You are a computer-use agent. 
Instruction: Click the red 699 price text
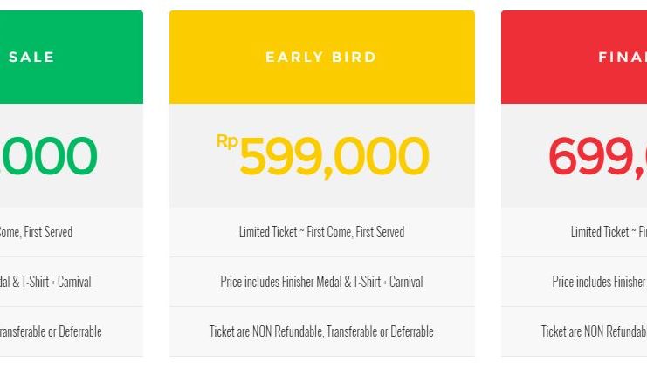(597, 157)
